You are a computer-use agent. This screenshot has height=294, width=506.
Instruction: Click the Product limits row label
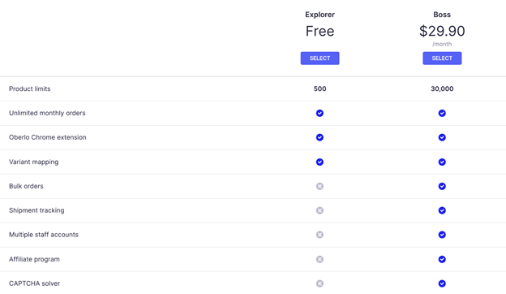tap(30, 89)
